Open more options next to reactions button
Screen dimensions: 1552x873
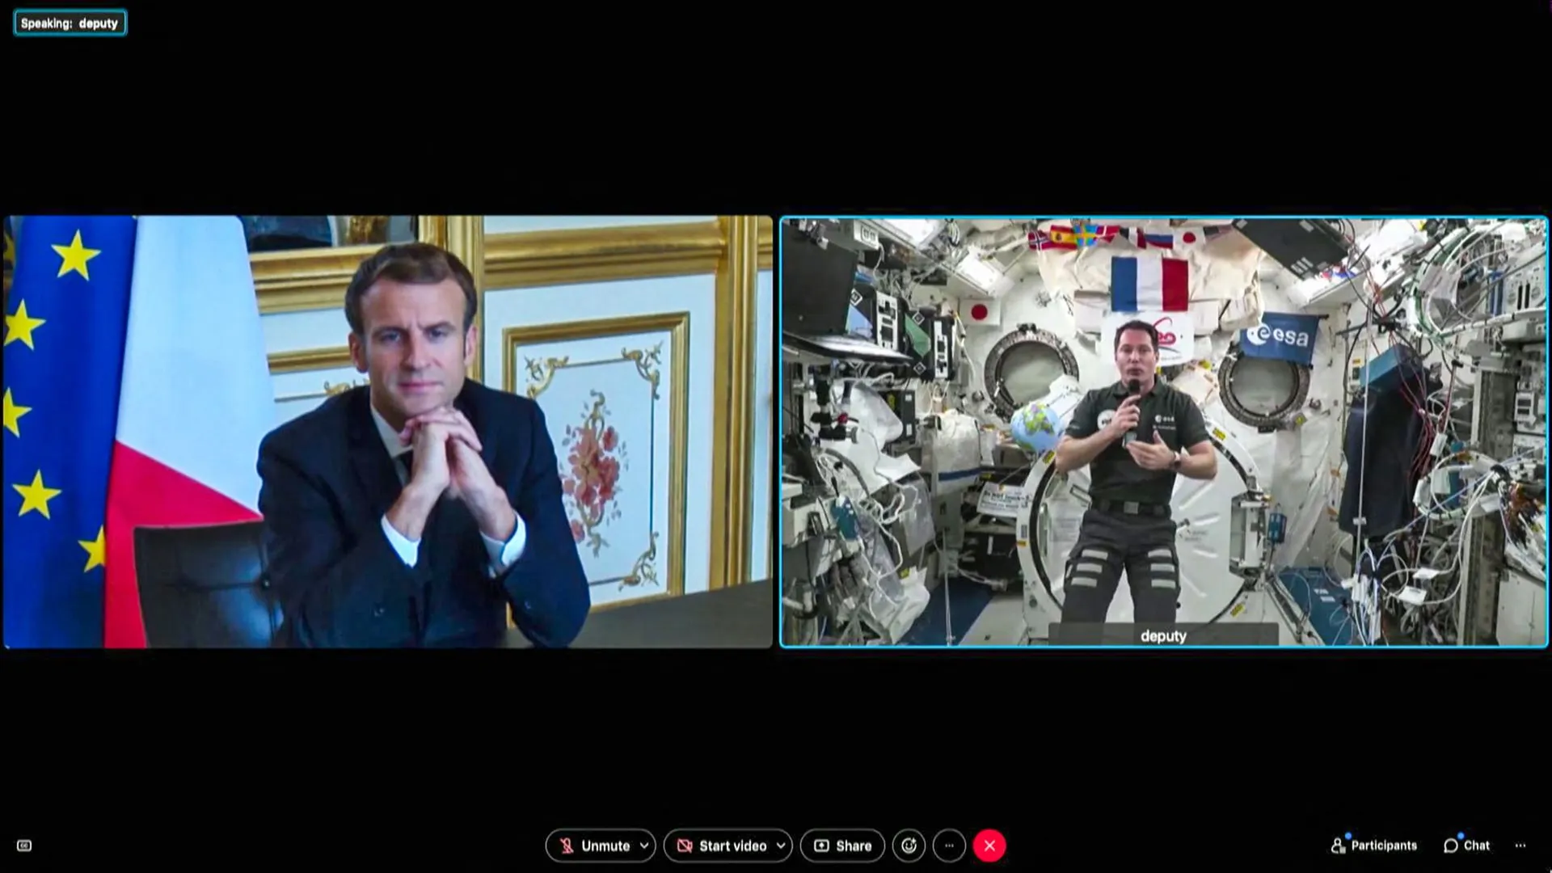[x=949, y=846]
